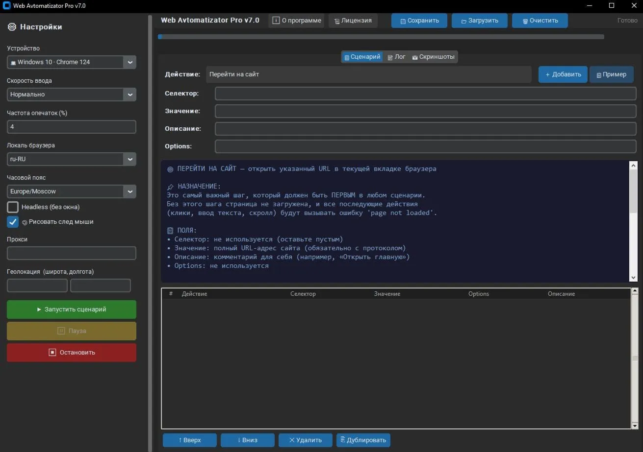The height and width of the screenshot is (452, 643).
Task: Focus the Селектор input field
Action: (x=426, y=94)
